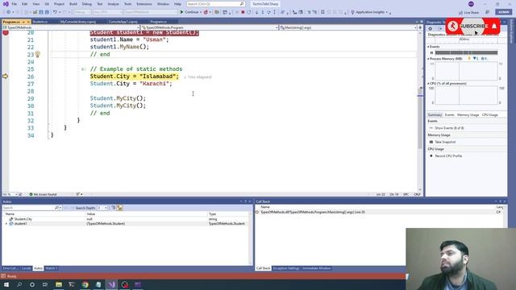Screen dimensions: 516x290
Task: Click the Live Share button
Action: click(x=468, y=13)
